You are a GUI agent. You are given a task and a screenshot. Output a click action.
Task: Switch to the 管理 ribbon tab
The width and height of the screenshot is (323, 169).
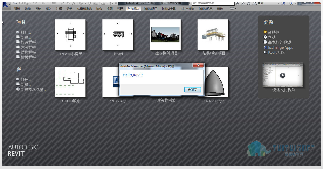point(120,9)
